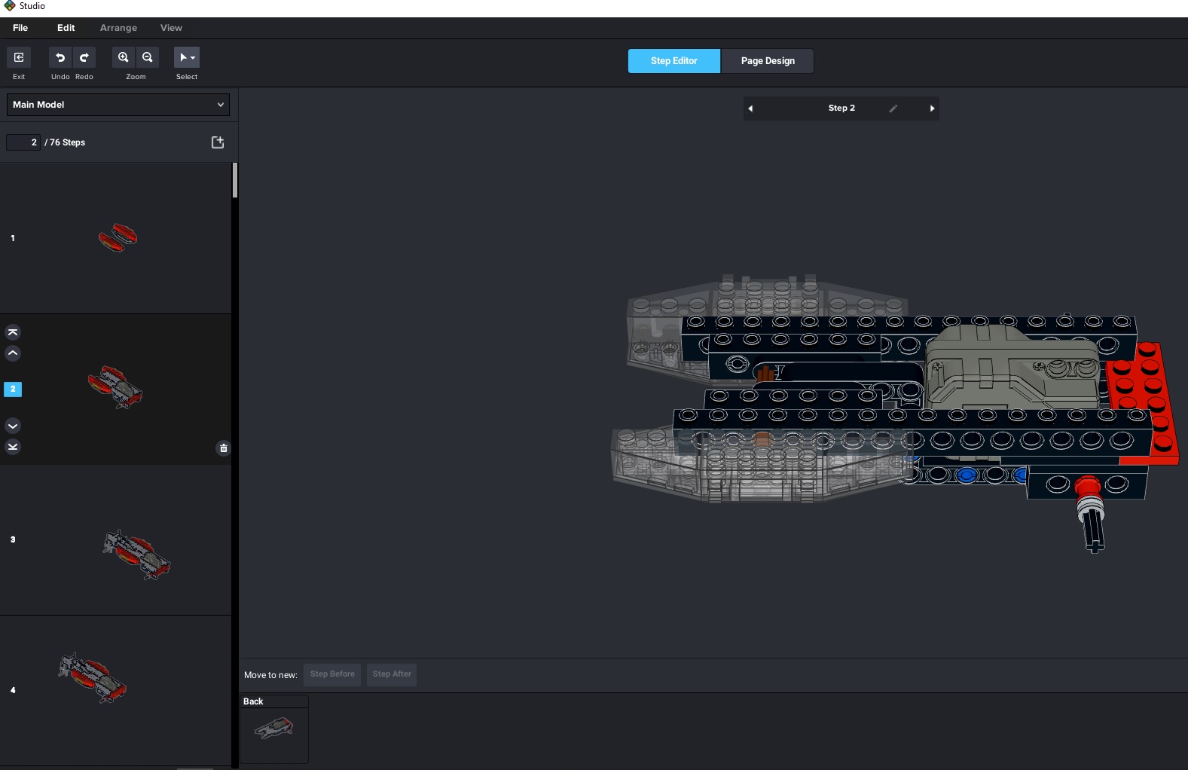1188x770 pixels.
Task: Move step 2 up one position
Action: coord(13,353)
